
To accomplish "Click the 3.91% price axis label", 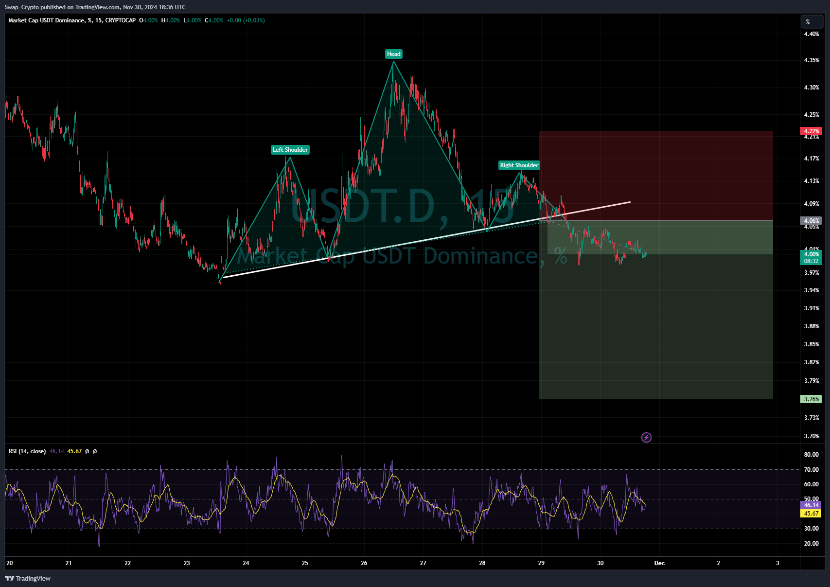I will pyautogui.click(x=812, y=308).
